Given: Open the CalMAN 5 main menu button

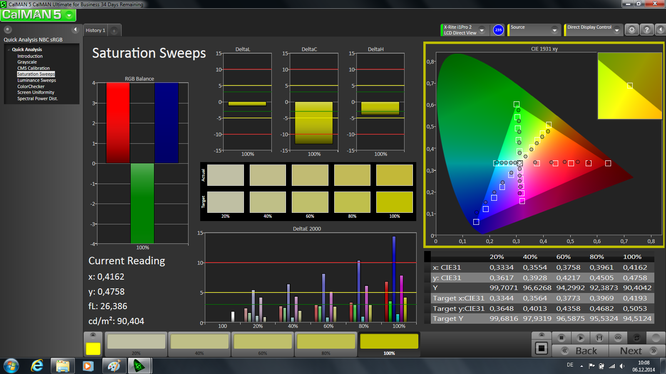Looking at the screenshot, I should pyautogui.click(x=38, y=15).
